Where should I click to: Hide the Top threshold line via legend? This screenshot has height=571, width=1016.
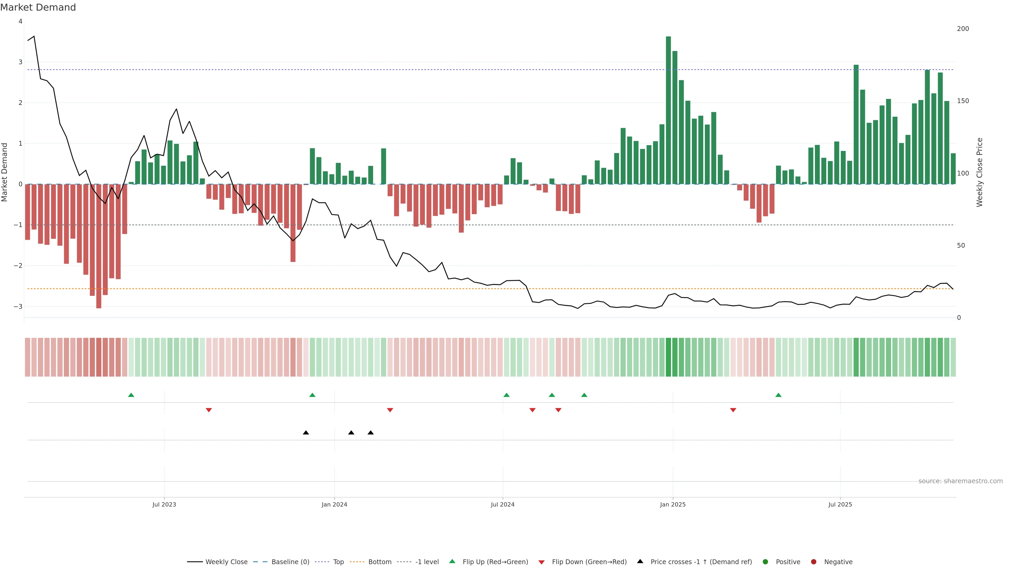coord(338,562)
